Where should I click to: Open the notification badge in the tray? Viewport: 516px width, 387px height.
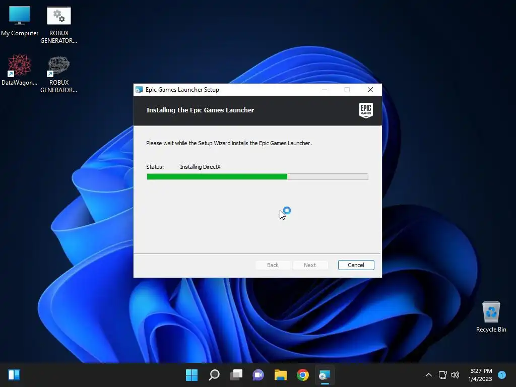pyautogui.click(x=502, y=375)
